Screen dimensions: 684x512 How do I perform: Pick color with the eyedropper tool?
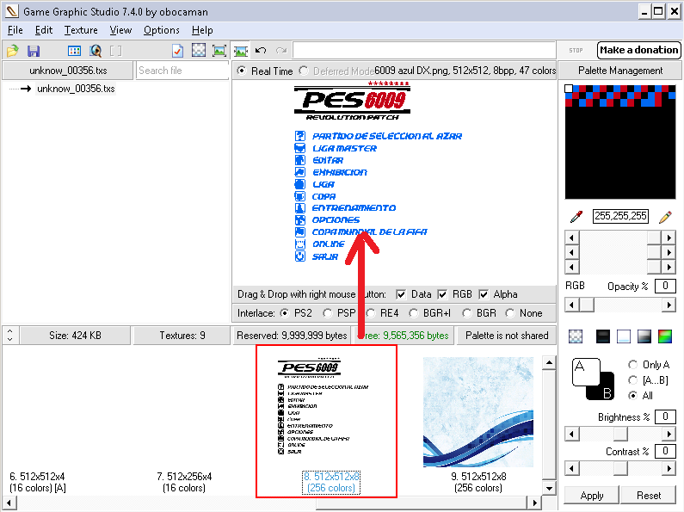[x=576, y=216]
